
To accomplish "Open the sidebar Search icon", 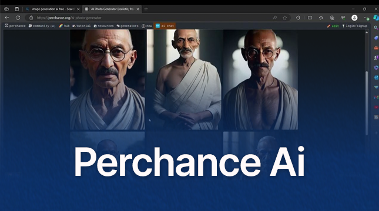I will [376, 28].
